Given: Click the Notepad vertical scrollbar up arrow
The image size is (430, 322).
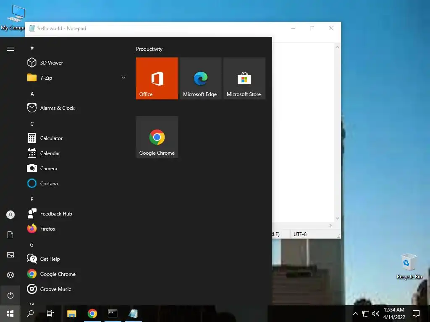Looking at the screenshot, I should 338,47.
